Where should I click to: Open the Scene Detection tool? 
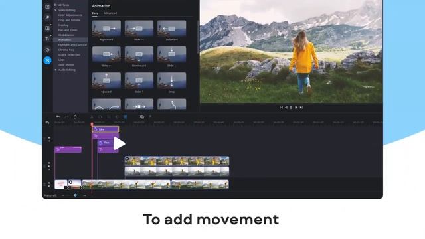point(69,55)
